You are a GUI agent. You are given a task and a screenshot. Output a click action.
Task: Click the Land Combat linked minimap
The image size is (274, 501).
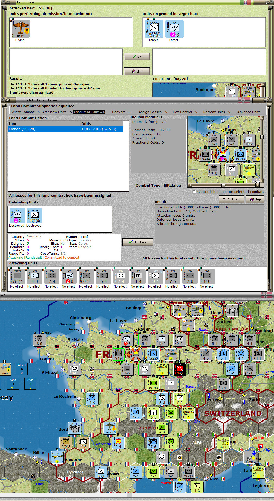click(224, 149)
